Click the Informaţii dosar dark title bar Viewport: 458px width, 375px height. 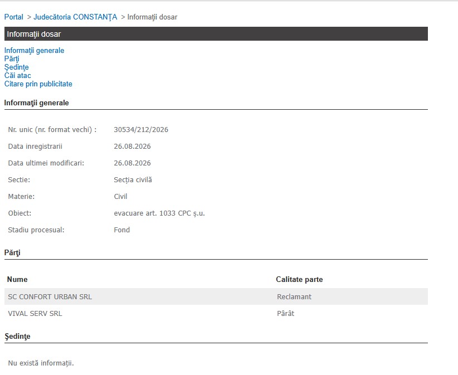[x=216, y=34]
